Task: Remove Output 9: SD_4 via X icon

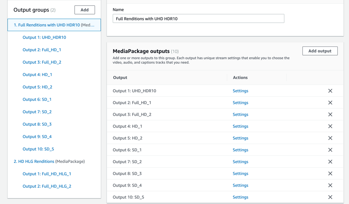Action: 330,185
